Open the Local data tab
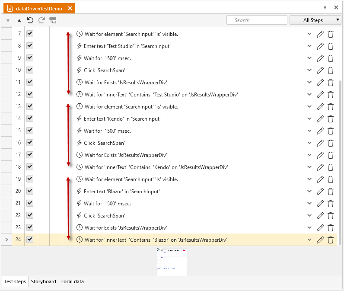The width and height of the screenshot is (344, 291). pos(73,281)
